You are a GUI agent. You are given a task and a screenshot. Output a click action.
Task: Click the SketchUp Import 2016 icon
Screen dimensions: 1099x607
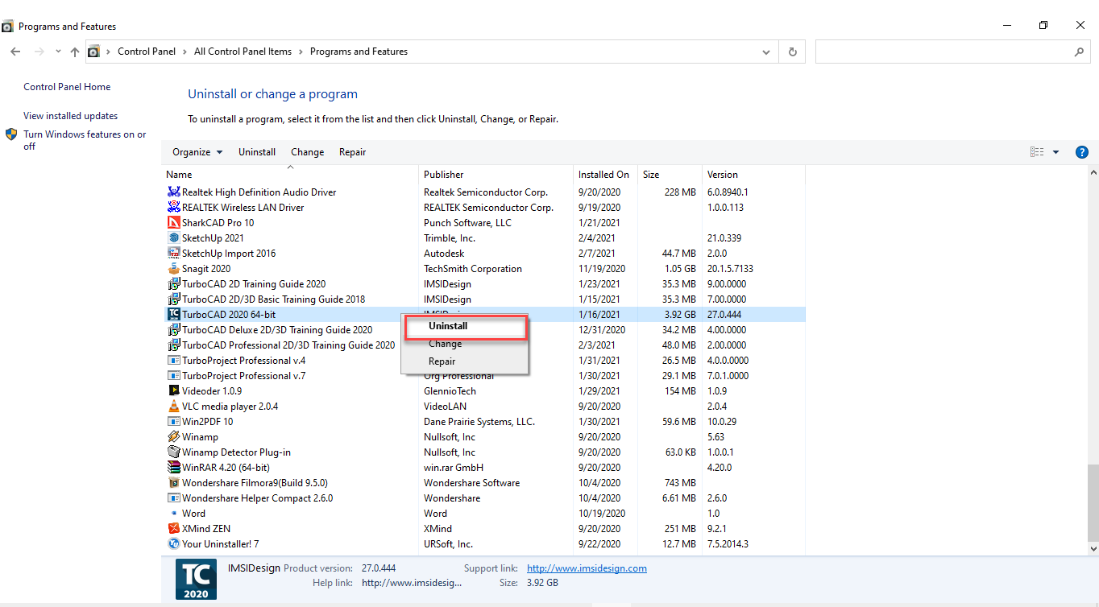(x=173, y=254)
